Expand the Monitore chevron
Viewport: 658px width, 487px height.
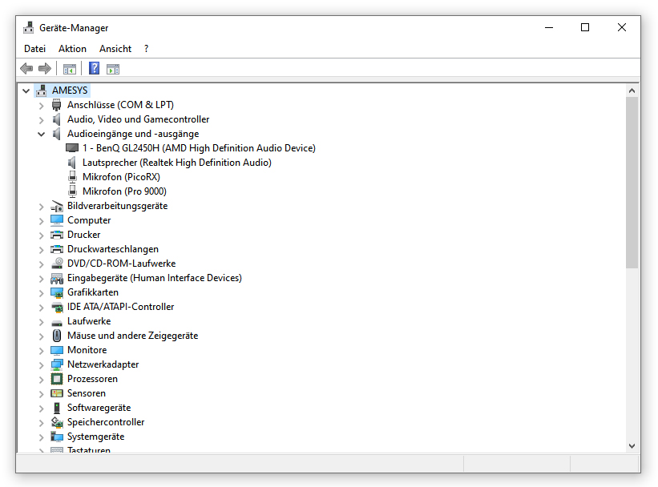point(41,351)
